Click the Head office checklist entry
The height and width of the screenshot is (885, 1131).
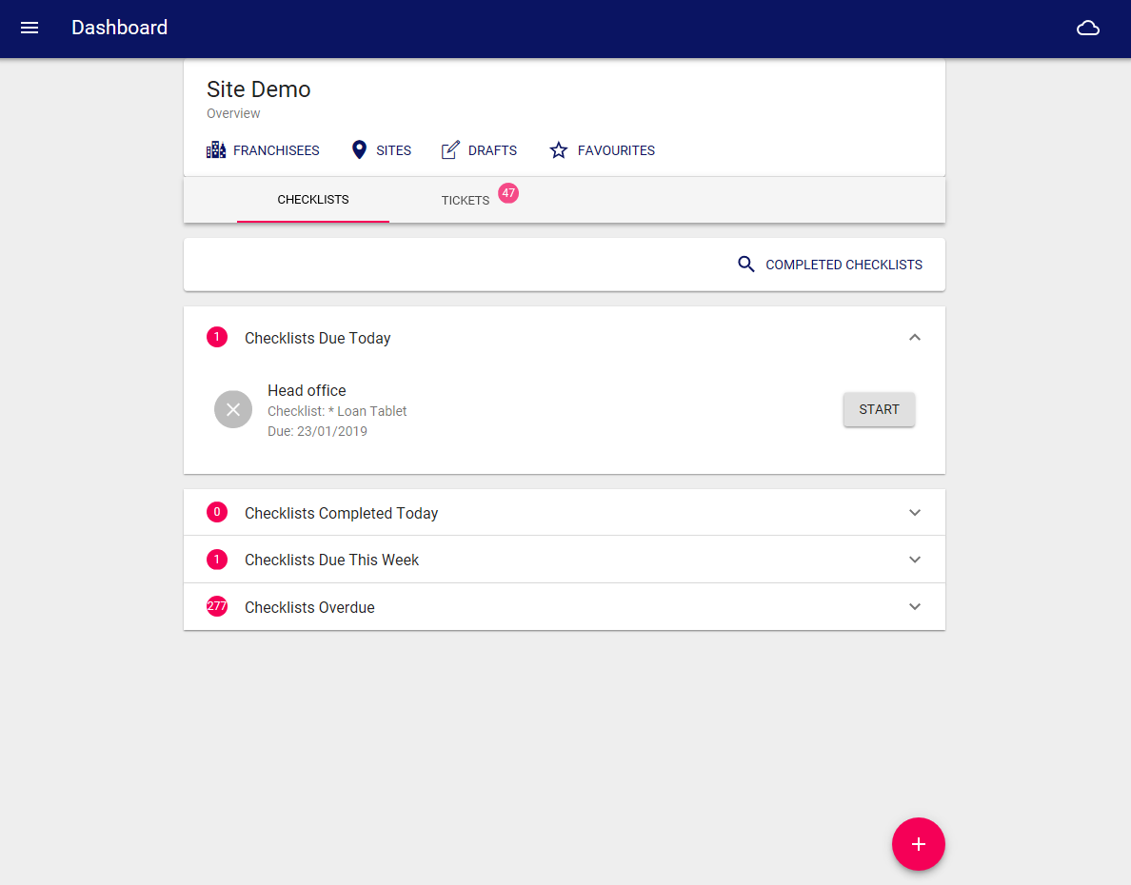pyautogui.click(x=307, y=391)
